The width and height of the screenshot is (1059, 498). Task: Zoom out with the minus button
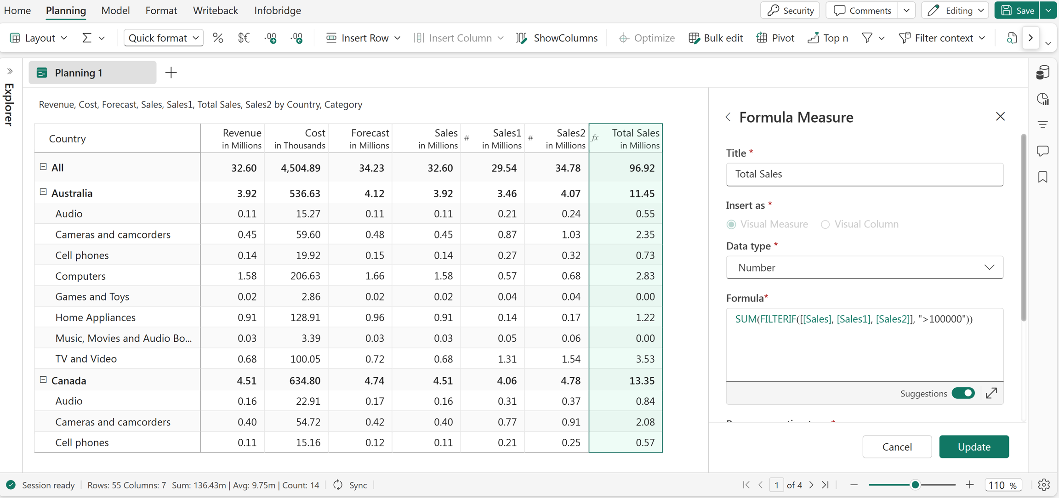tap(854, 485)
